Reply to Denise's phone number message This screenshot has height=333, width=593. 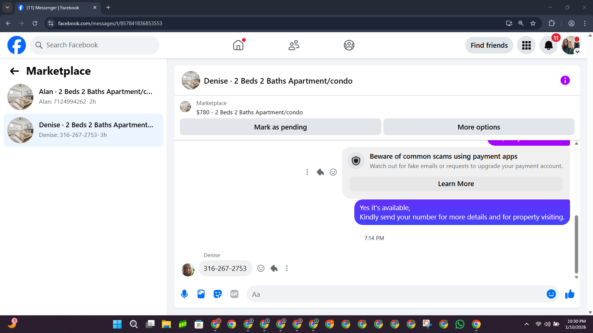click(x=274, y=268)
